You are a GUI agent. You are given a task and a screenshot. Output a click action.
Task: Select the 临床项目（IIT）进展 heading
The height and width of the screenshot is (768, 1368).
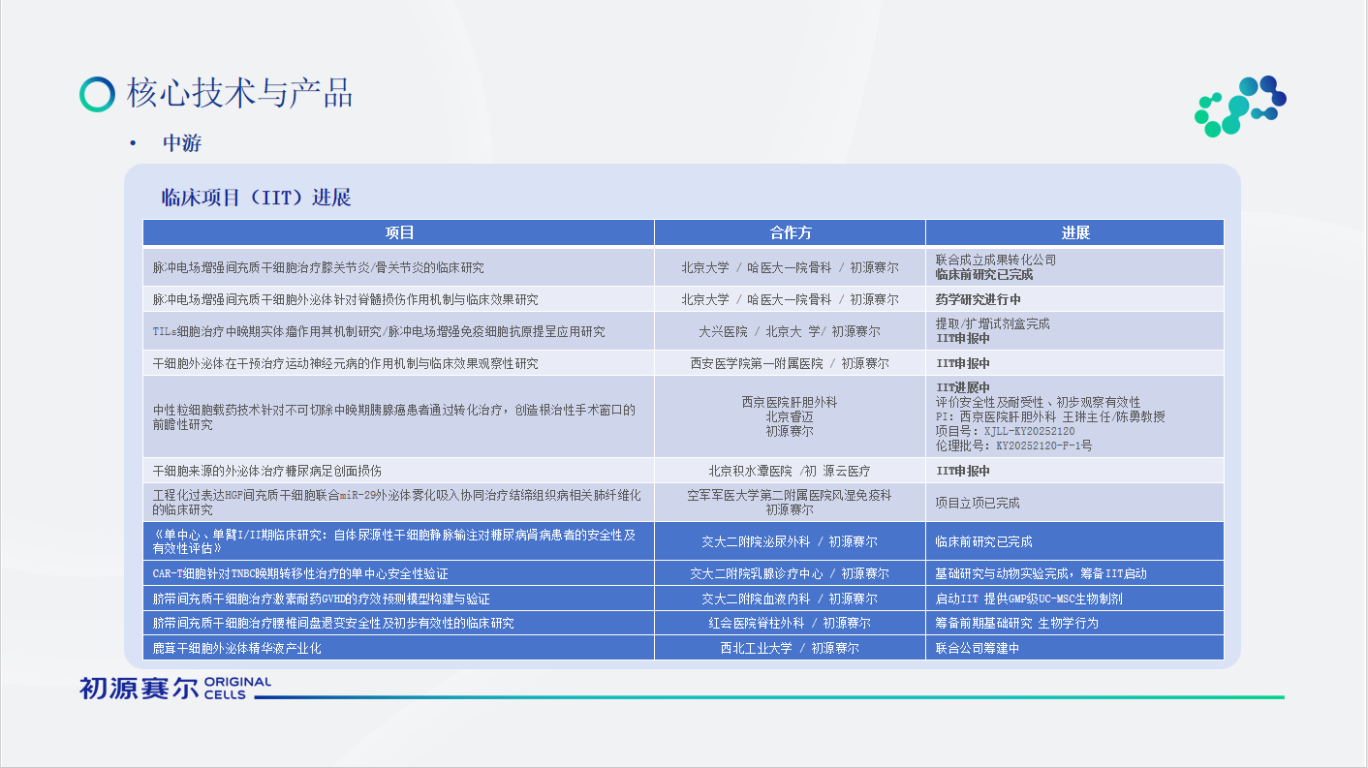(256, 199)
